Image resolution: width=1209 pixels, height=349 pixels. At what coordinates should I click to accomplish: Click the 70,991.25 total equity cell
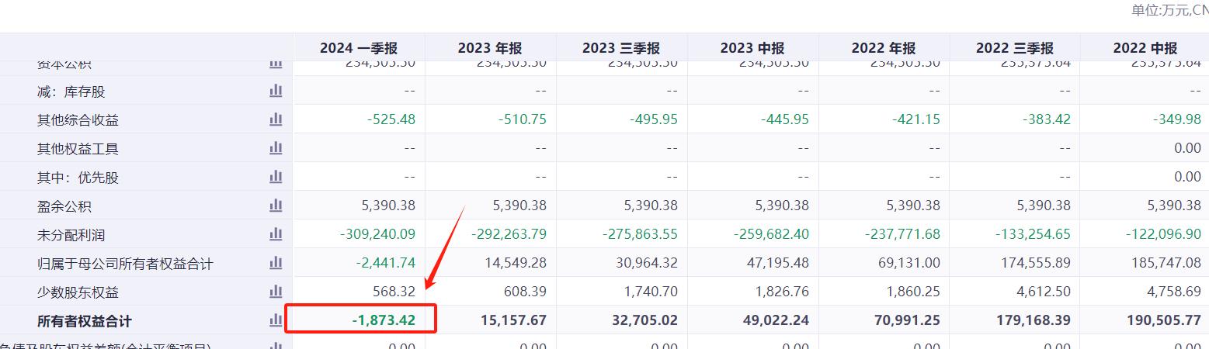[x=907, y=321]
